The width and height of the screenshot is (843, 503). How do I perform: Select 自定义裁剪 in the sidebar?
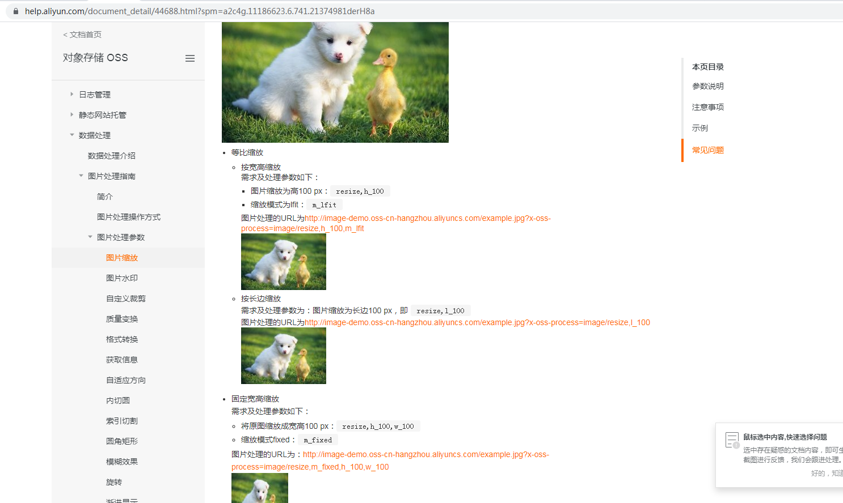coord(126,299)
